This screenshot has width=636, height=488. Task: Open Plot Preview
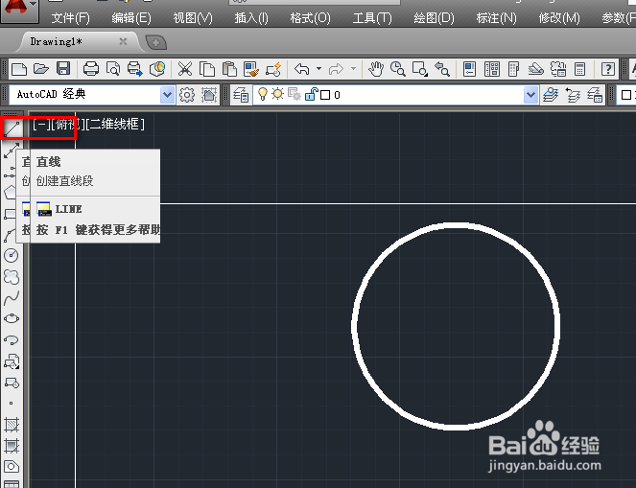[x=113, y=69]
